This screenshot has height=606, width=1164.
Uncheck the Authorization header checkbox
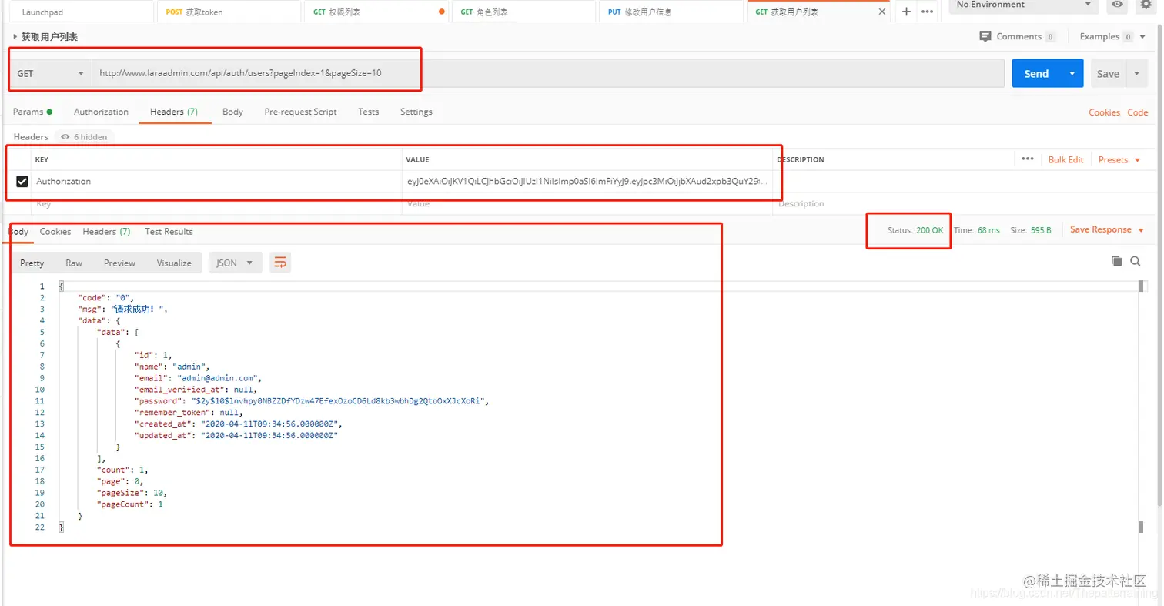click(x=22, y=182)
